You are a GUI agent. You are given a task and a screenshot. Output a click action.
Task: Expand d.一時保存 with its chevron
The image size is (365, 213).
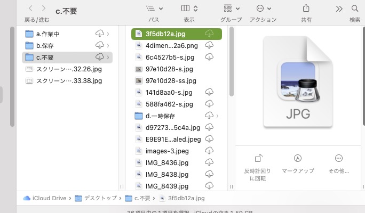217,116
